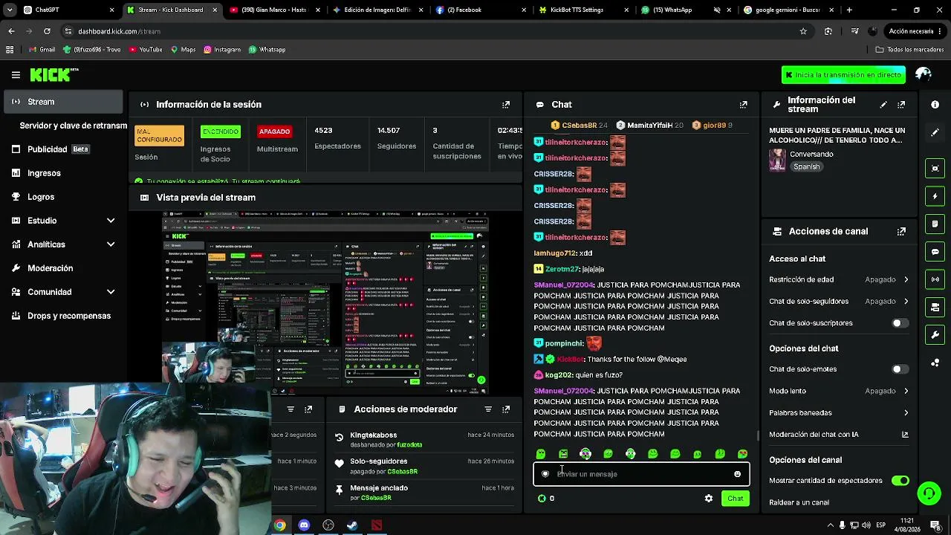
Task: Filter the Acciones de moderador list
Action: tap(488, 409)
